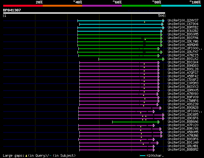This screenshot has width=204, height=158.
Task: Click the UniRef100_B6SVX3 label
Action: pyautogui.click(x=183, y=87)
